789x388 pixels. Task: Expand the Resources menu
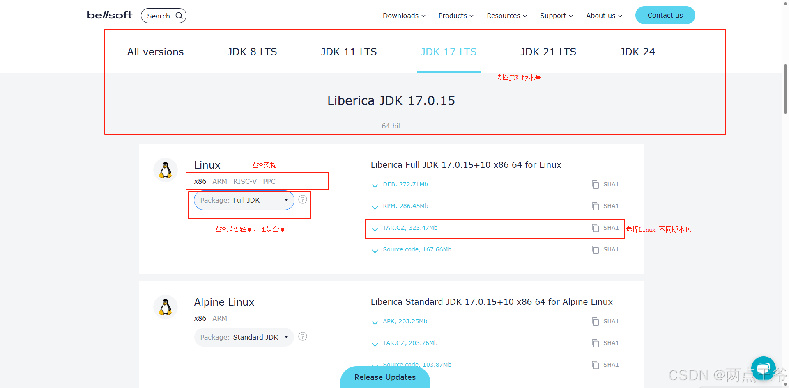(507, 16)
